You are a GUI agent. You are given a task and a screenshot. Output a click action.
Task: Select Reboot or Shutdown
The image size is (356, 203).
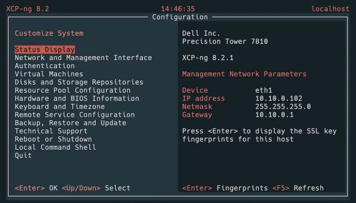coord(53,139)
